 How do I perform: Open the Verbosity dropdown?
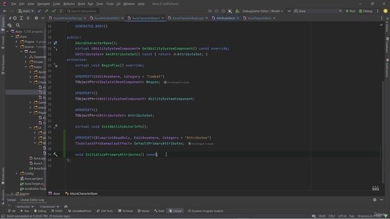click(25, 207)
